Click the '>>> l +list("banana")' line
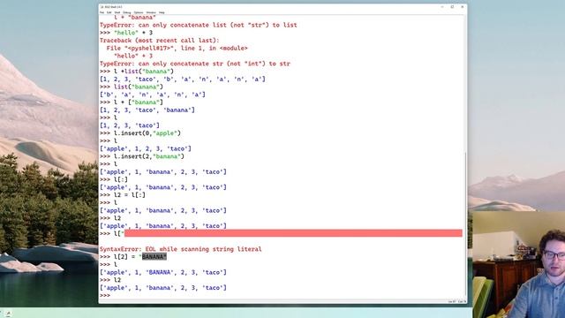The height and width of the screenshot is (318, 565). pyautogui.click(x=137, y=71)
